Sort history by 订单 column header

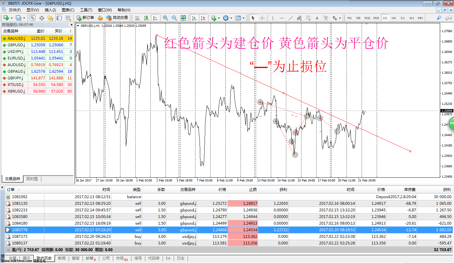tap(25, 190)
